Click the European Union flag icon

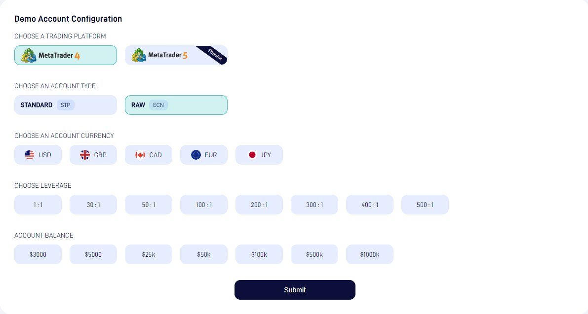tap(196, 155)
